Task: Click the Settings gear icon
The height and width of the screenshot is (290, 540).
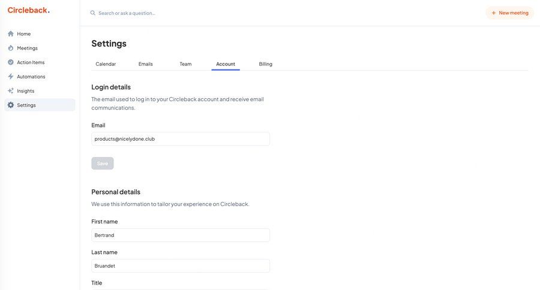Action: 11,105
